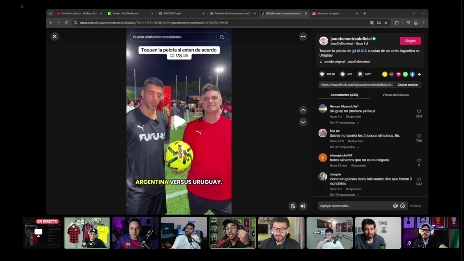Open more share options arrow
This screenshot has height=261, width=464.
419,74
